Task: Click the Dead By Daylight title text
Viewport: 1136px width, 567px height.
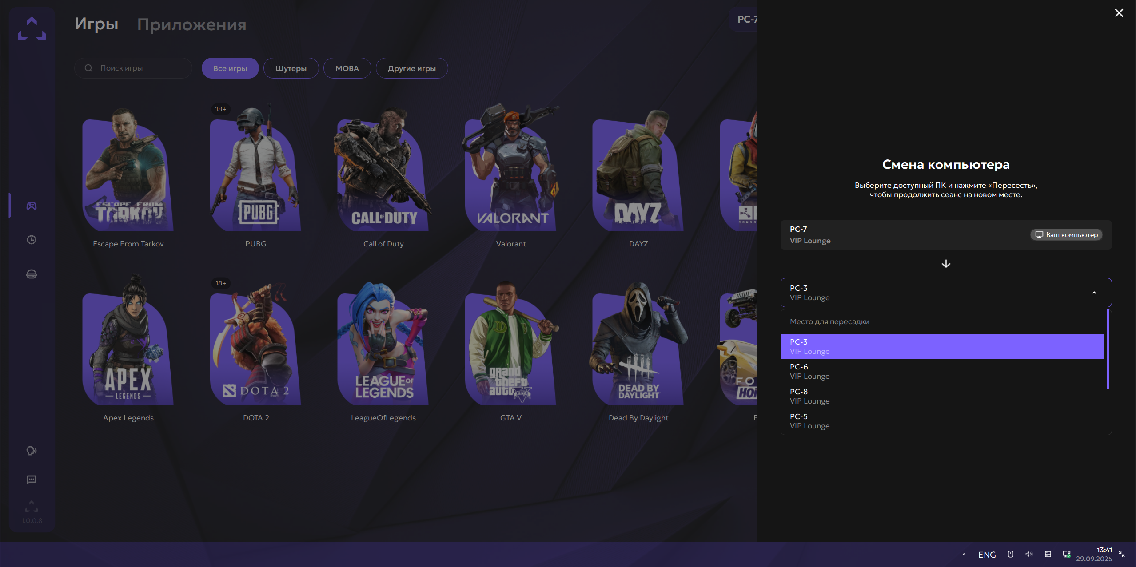Action: pyautogui.click(x=638, y=418)
